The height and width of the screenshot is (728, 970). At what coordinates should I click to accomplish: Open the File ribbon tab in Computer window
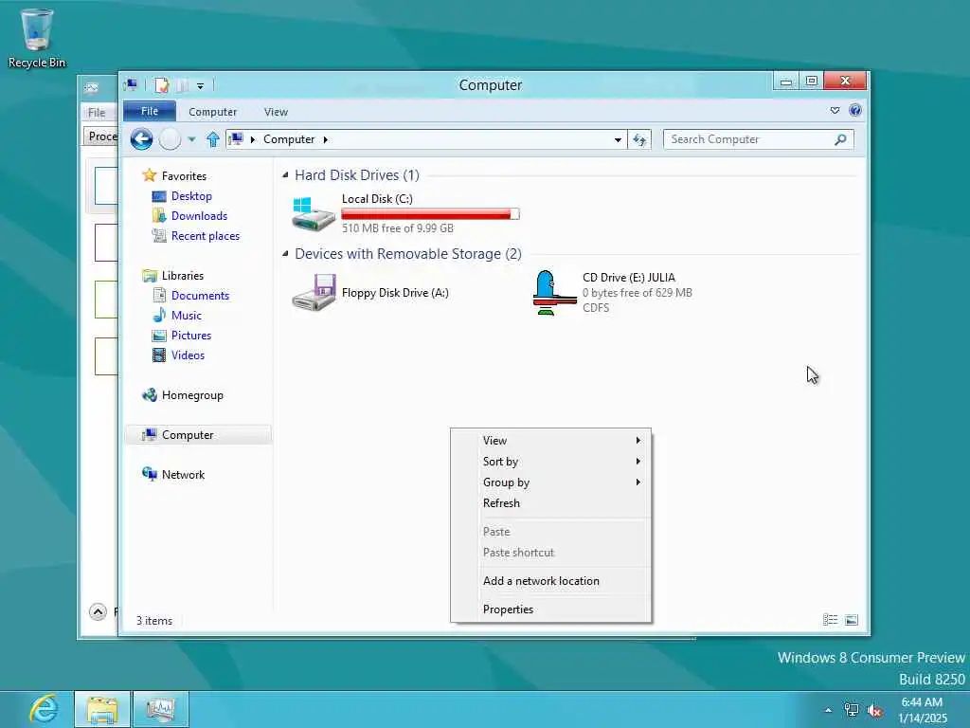point(150,112)
